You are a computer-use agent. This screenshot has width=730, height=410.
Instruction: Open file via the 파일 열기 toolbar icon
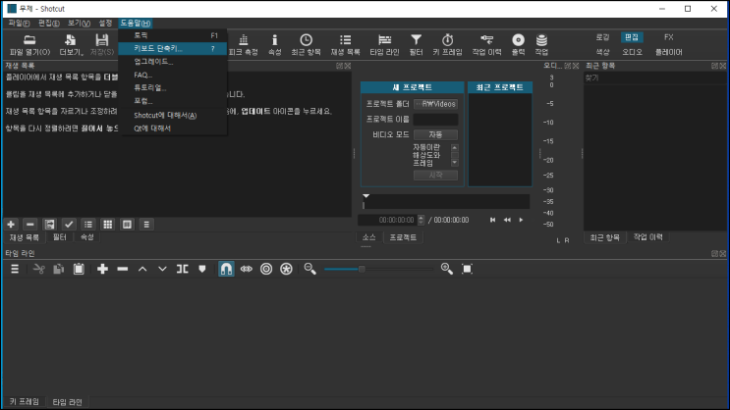(29, 45)
